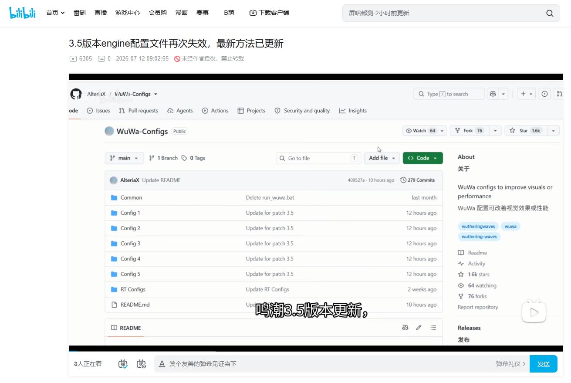This screenshot has height=383, width=571.
Task: Expand the Watch notifications dropdown
Action: (443, 131)
